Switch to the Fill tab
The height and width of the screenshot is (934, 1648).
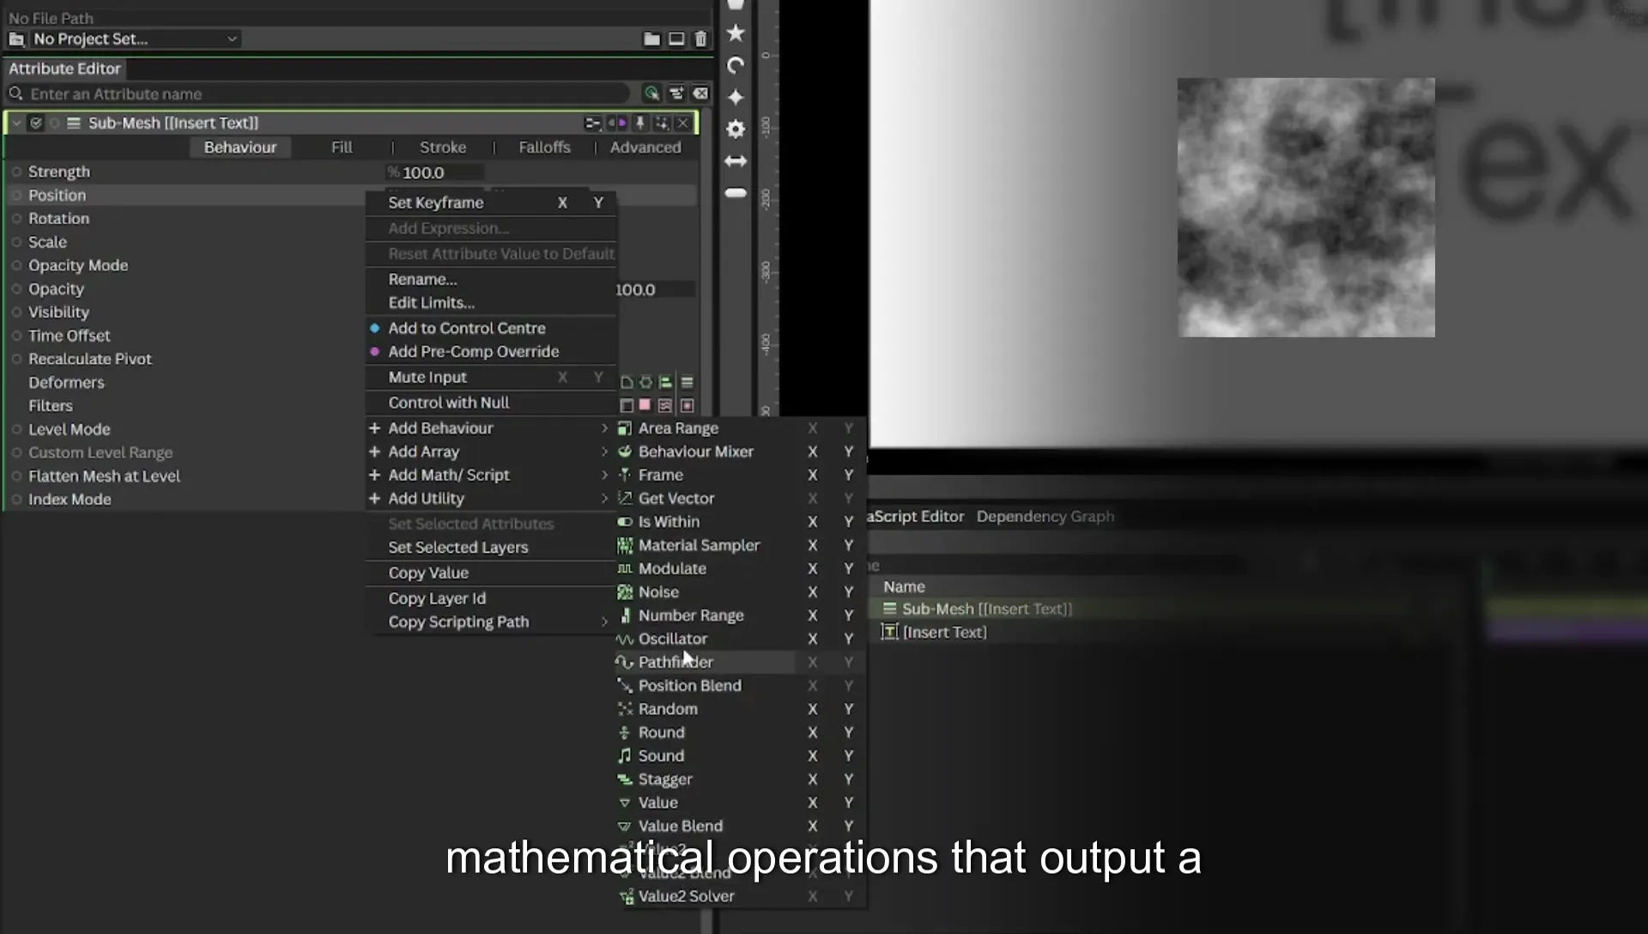click(x=342, y=147)
